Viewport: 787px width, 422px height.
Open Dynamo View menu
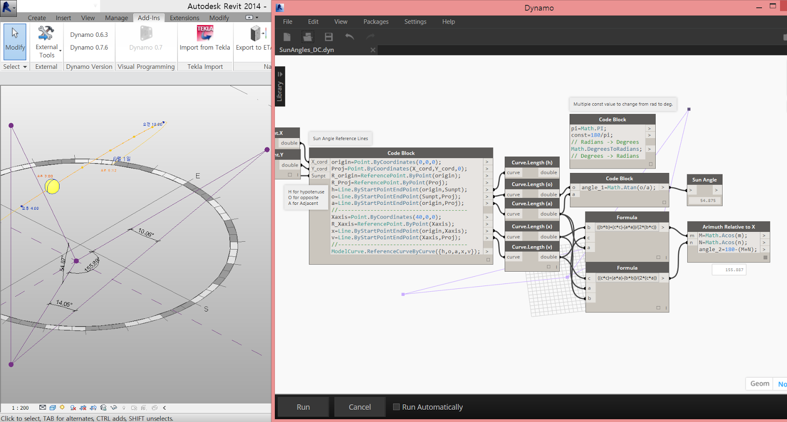coord(341,22)
